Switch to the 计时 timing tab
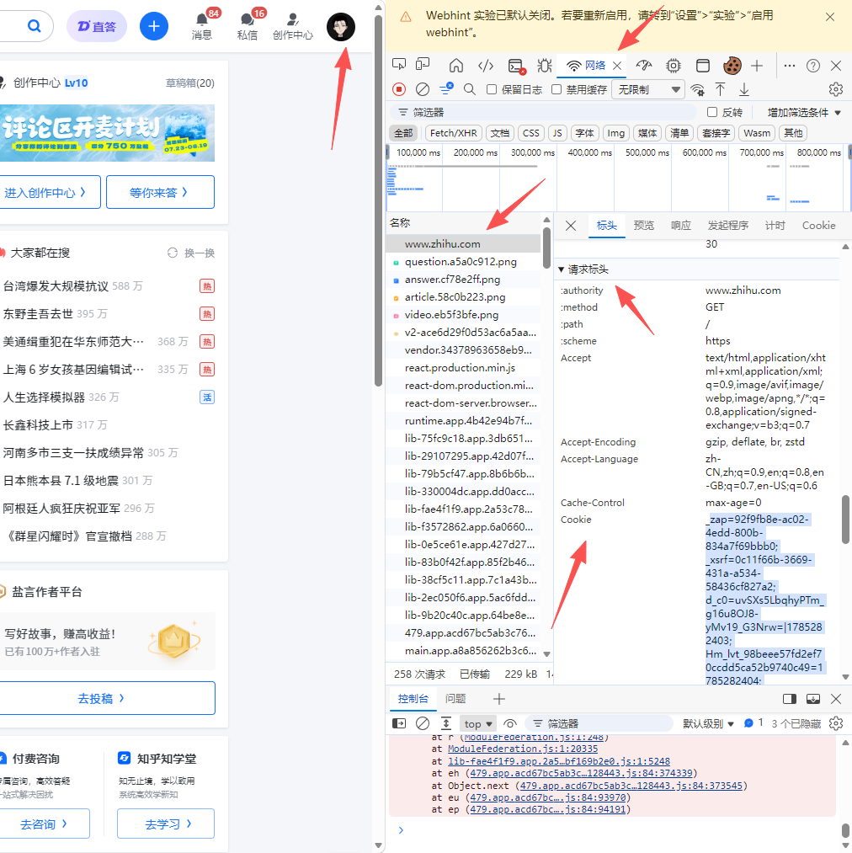Screen dimensions: 852x853 775,225
